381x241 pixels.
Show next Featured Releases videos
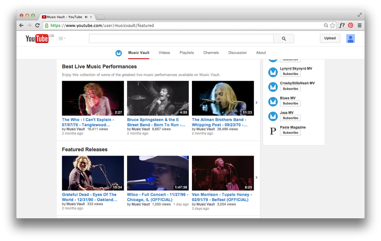pyautogui.click(x=256, y=177)
